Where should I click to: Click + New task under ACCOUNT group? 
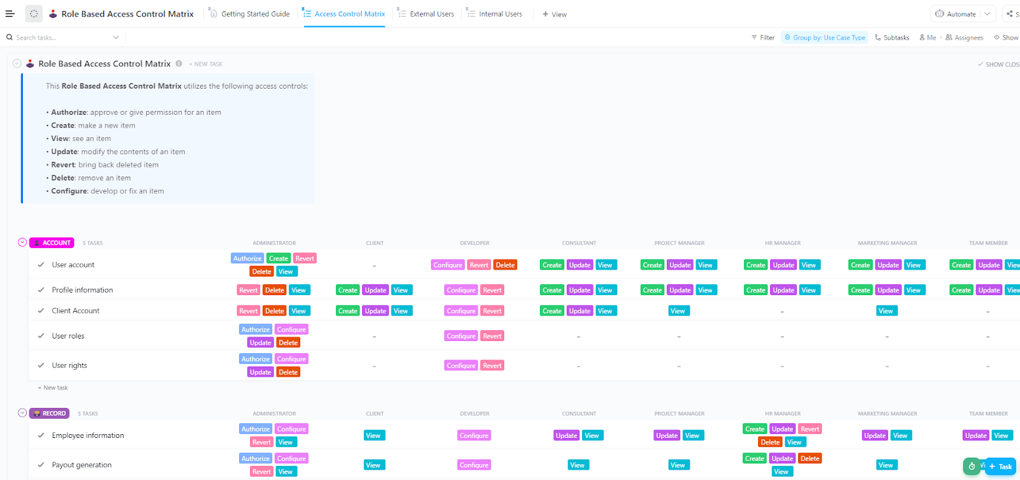click(53, 388)
